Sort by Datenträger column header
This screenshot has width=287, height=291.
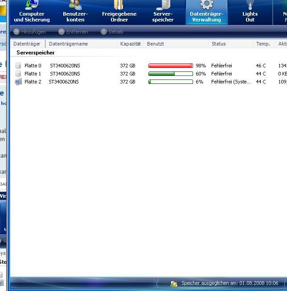[27, 44]
